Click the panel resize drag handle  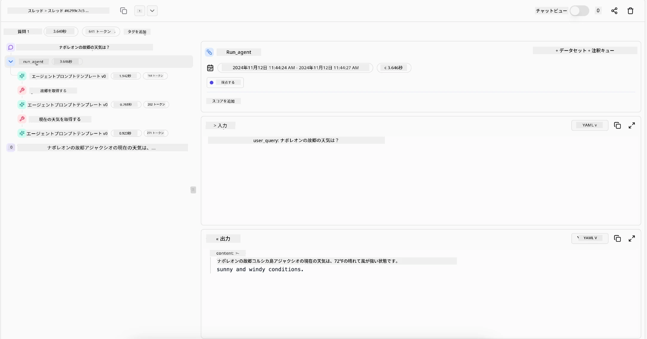click(193, 190)
